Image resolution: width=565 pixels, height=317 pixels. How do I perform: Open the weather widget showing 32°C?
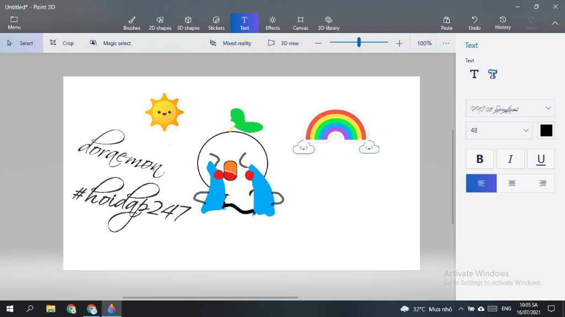[x=427, y=309]
